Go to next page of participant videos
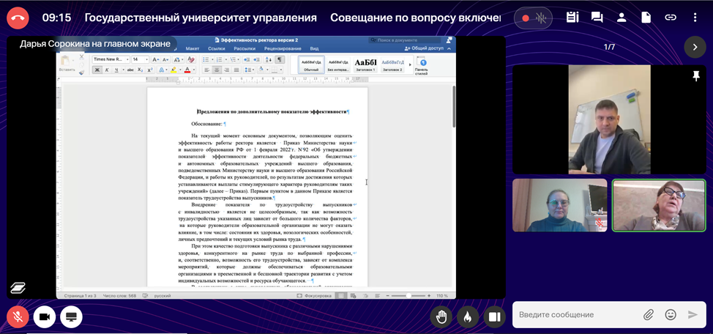Screen dimensions: 713x334 pyautogui.click(x=695, y=47)
